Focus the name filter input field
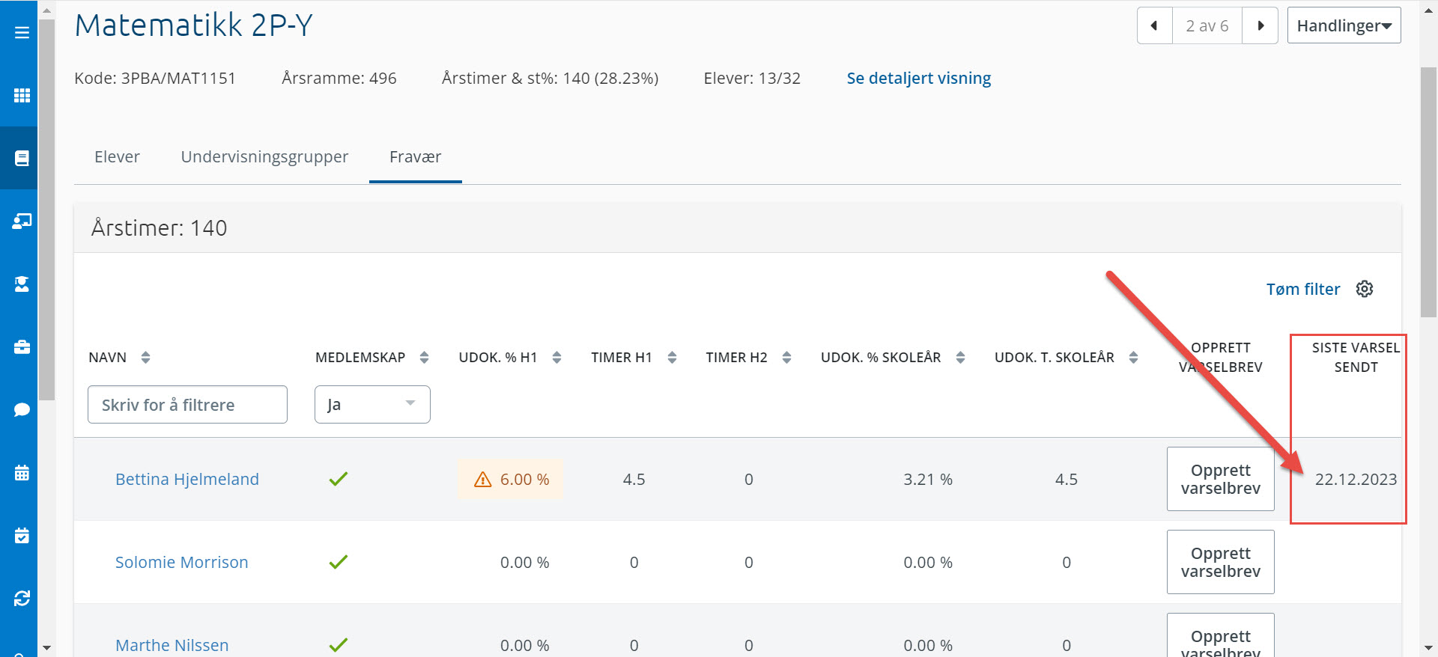Viewport: 1438px width, 657px height. coord(187,404)
